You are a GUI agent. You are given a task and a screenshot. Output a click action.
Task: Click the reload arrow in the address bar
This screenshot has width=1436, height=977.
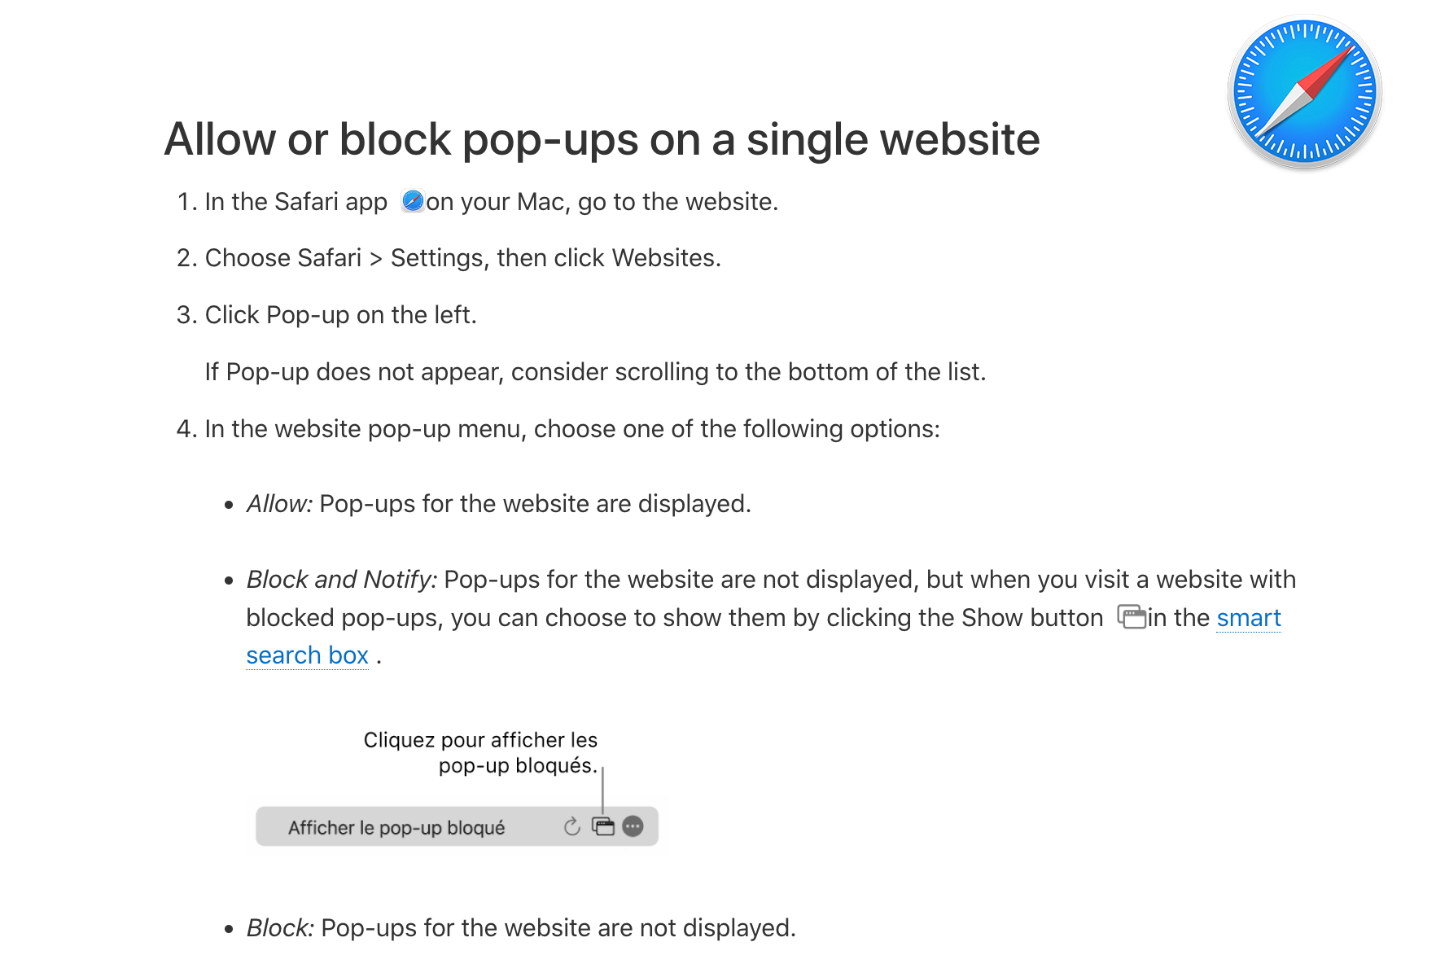(x=572, y=827)
